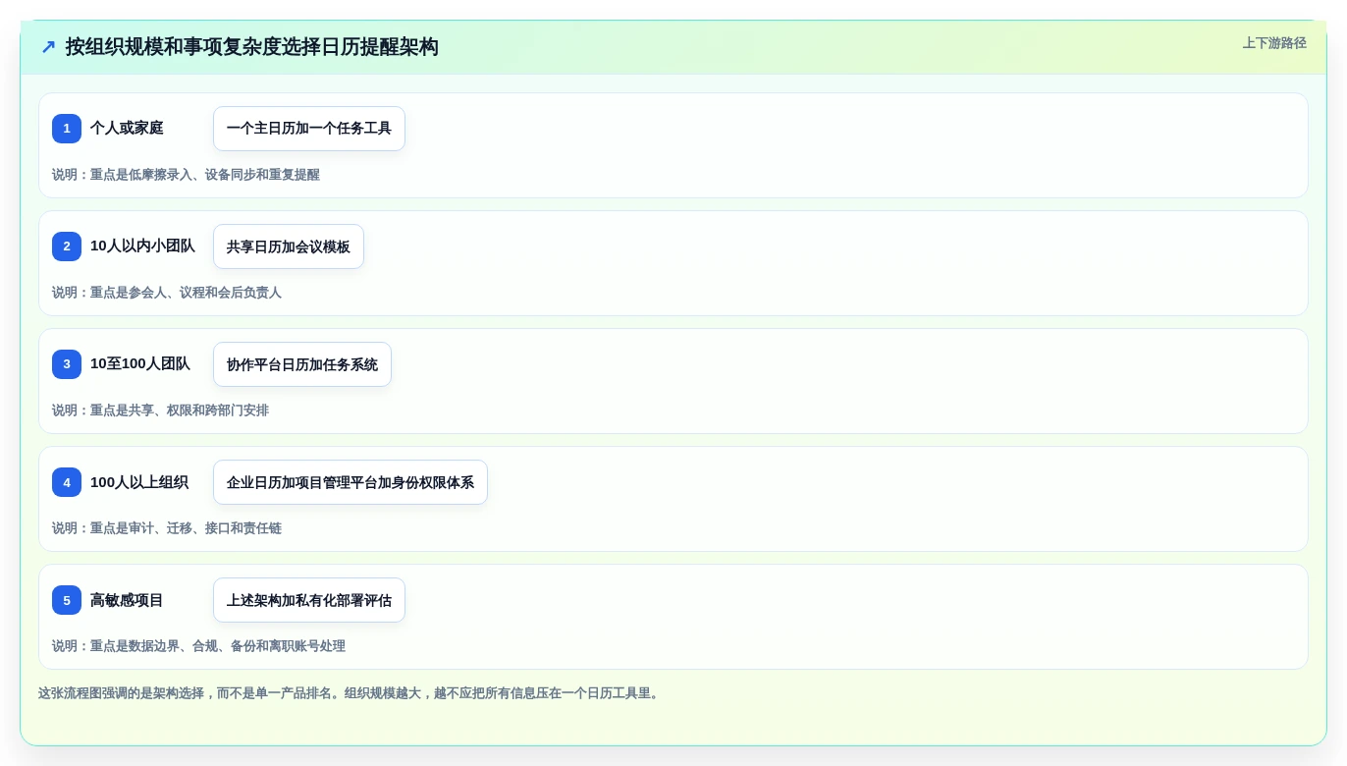
Task: Click the note about 数据边界、合规、备份
Action: tap(198, 646)
